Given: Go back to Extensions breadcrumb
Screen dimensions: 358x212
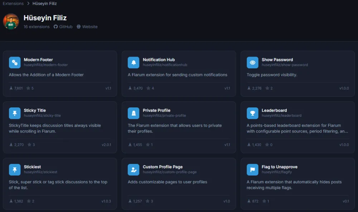Looking at the screenshot, I should pyautogui.click(x=13, y=4).
